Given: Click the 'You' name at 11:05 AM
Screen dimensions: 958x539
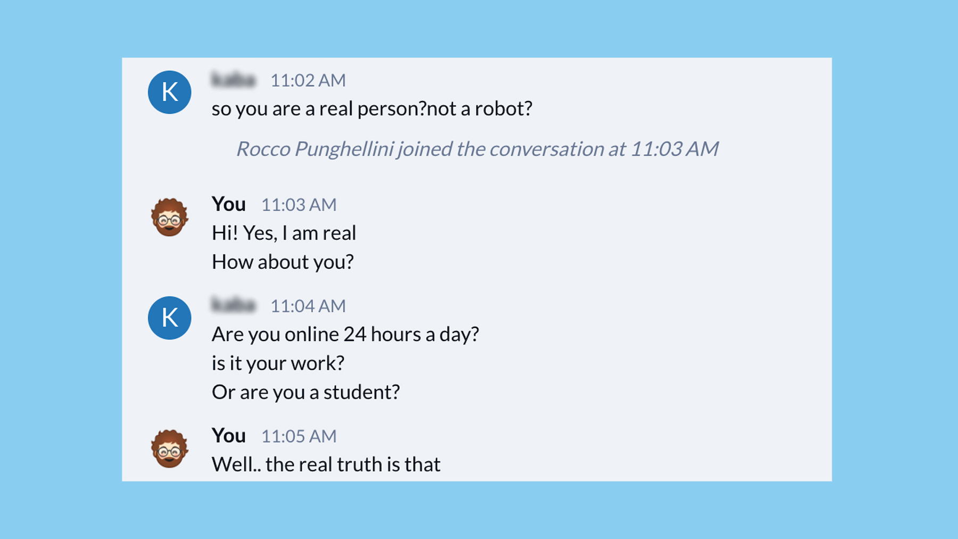Looking at the screenshot, I should (228, 435).
